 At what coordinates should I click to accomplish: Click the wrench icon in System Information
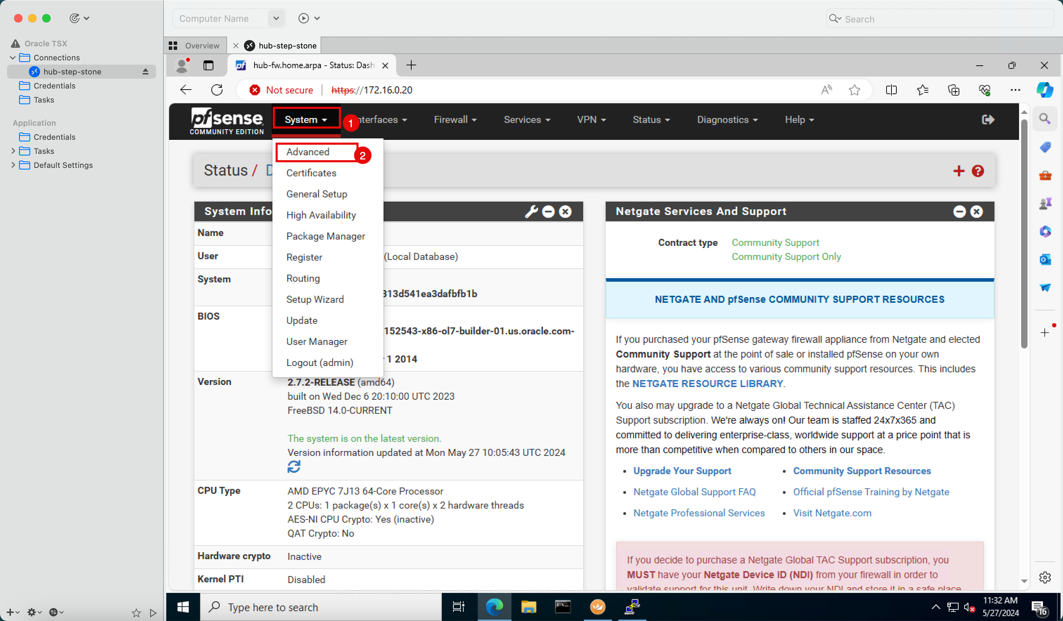click(x=531, y=211)
